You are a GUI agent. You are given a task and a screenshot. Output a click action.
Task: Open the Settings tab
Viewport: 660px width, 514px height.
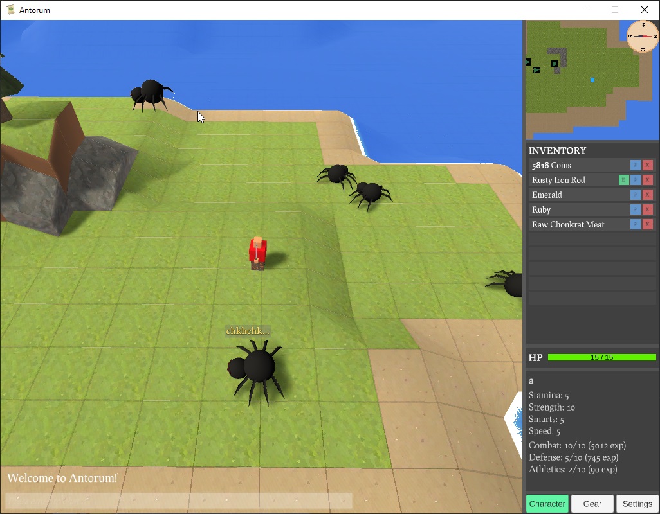tap(637, 504)
